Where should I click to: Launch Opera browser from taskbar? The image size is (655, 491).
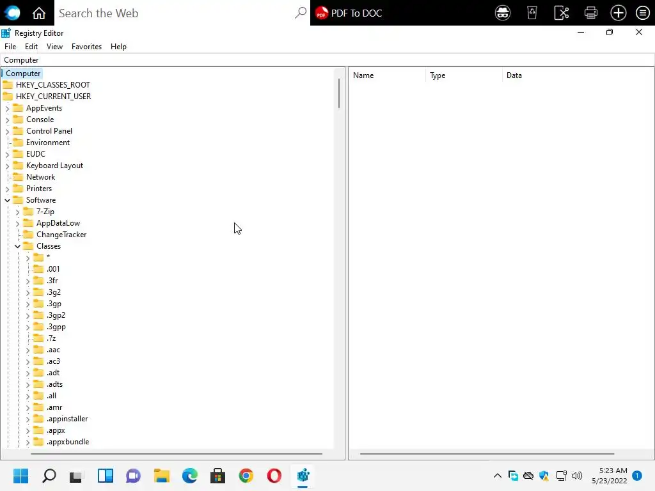click(274, 476)
